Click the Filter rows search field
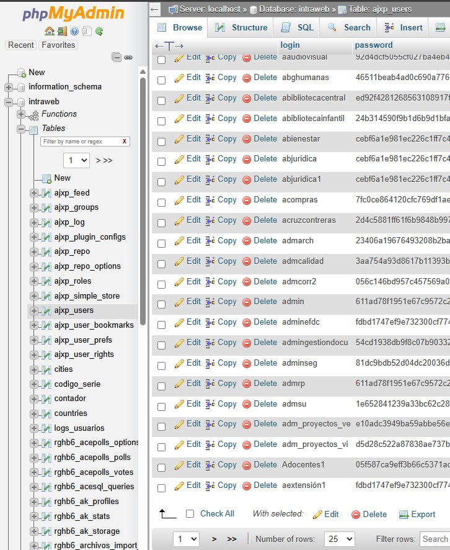The image size is (450, 550). [435, 539]
